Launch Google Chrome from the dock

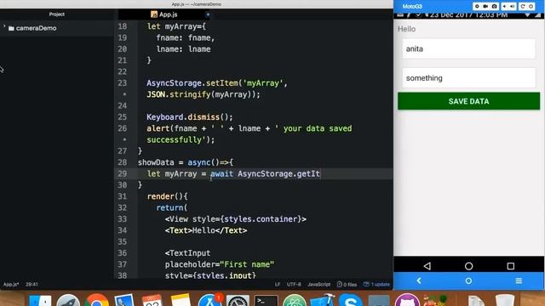click(x=96, y=300)
